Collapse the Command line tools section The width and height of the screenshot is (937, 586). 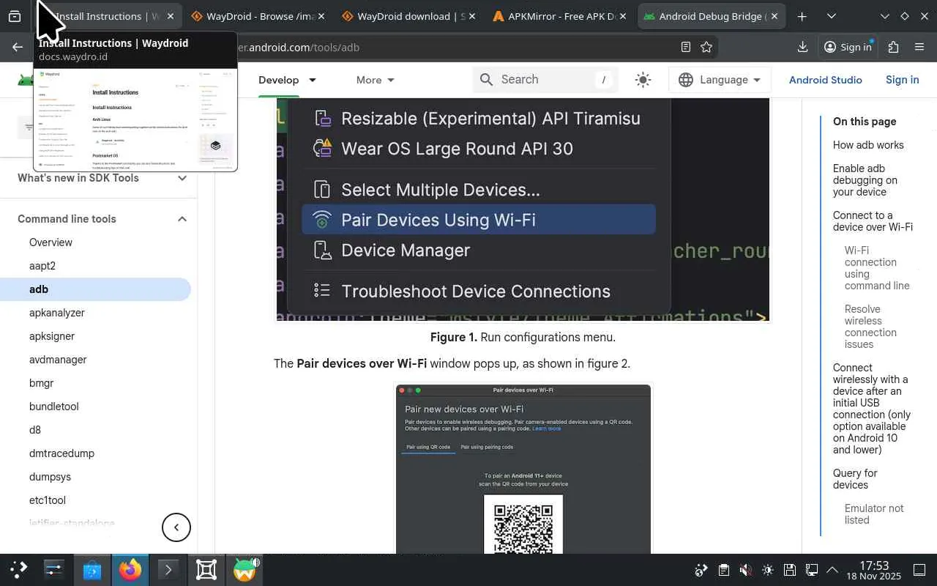[182, 219]
